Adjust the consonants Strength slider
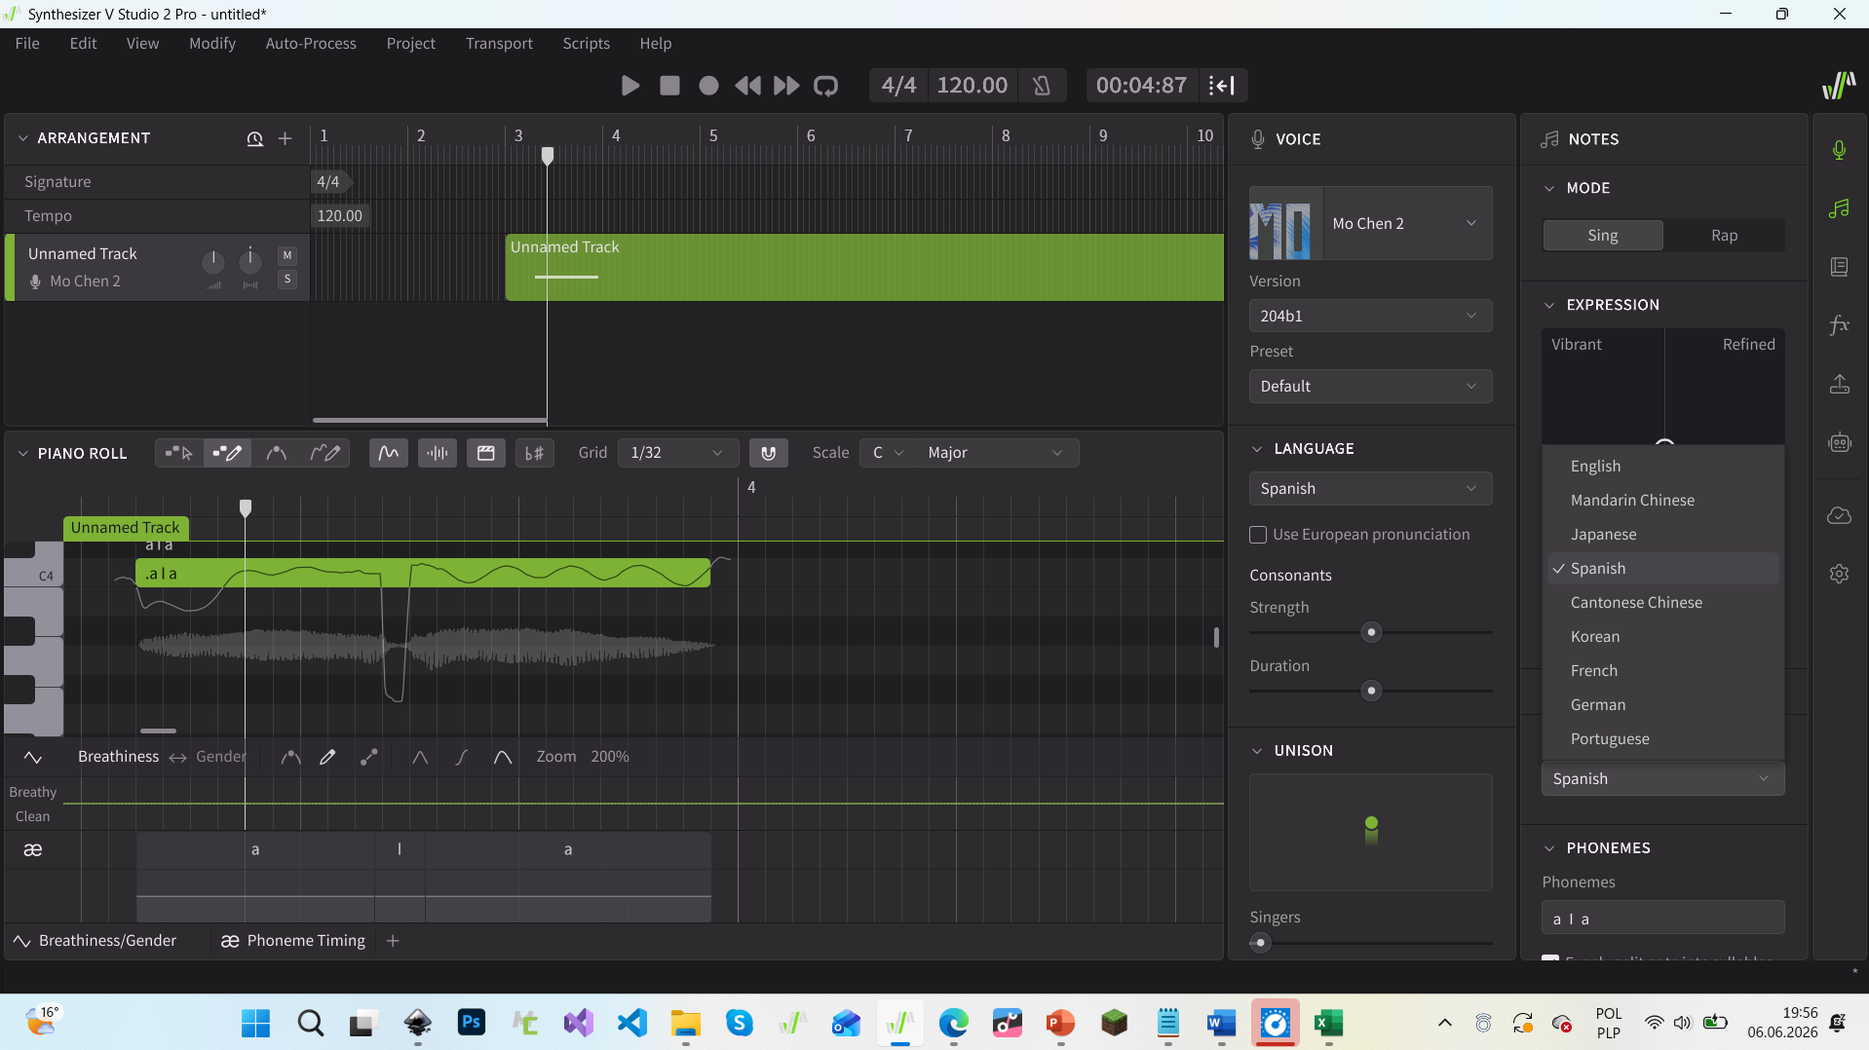1869x1050 pixels. 1370,632
